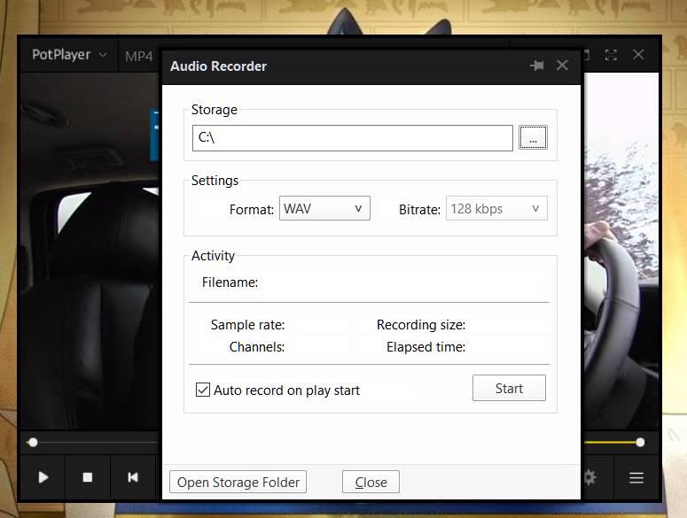The width and height of the screenshot is (687, 518).
Task: Click the volume slider handle in PotPlayer
Action: coord(640,443)
